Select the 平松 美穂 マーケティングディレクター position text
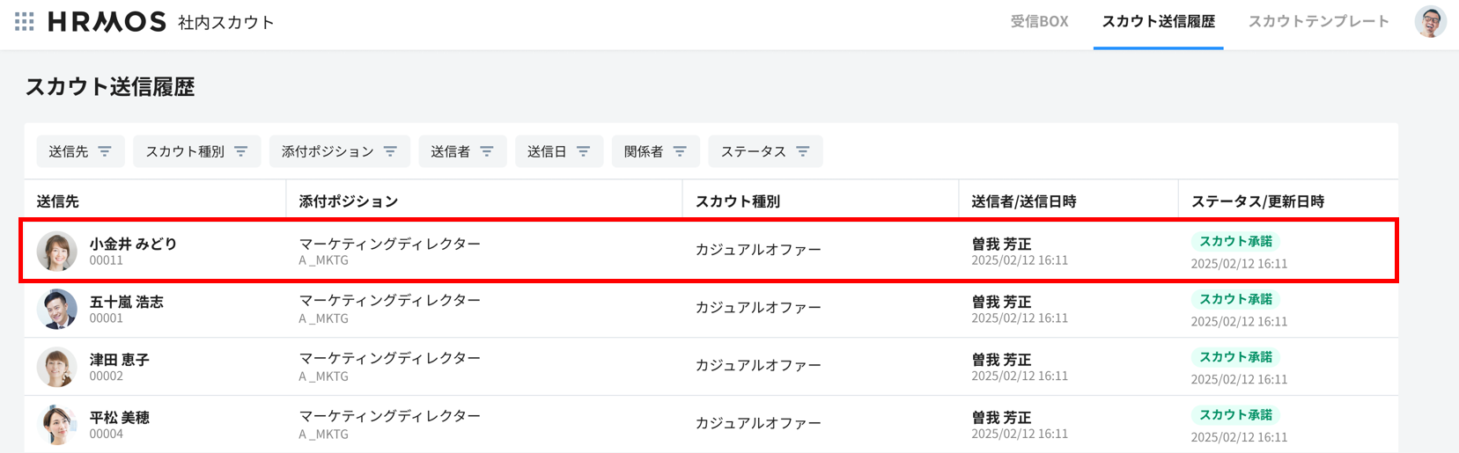The height and width of the screenshot is (453, 1459). coord(390,416)
